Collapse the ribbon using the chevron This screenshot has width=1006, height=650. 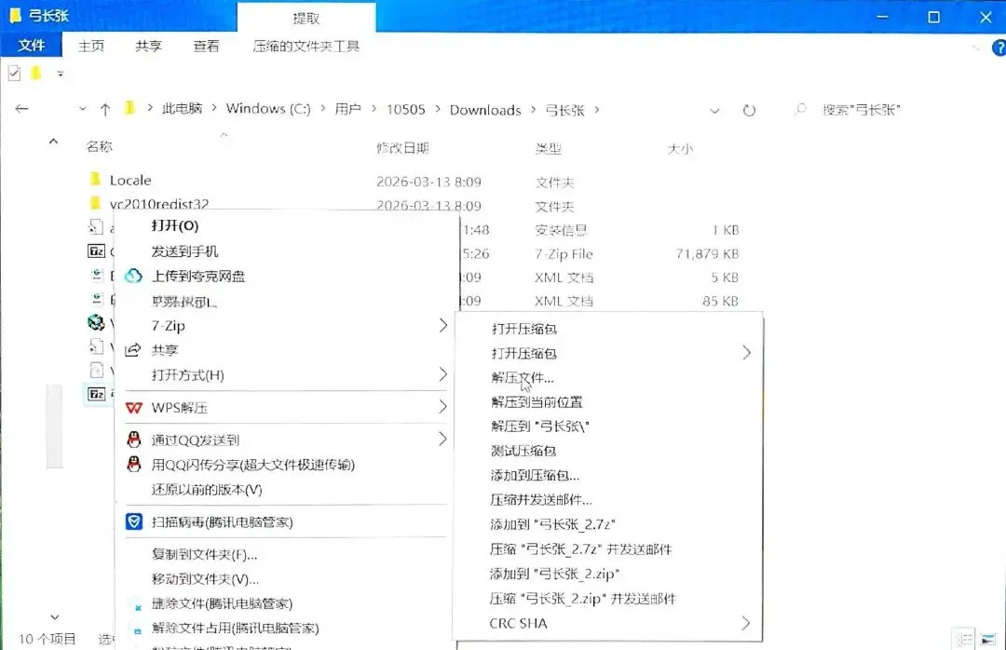point(976,47)
